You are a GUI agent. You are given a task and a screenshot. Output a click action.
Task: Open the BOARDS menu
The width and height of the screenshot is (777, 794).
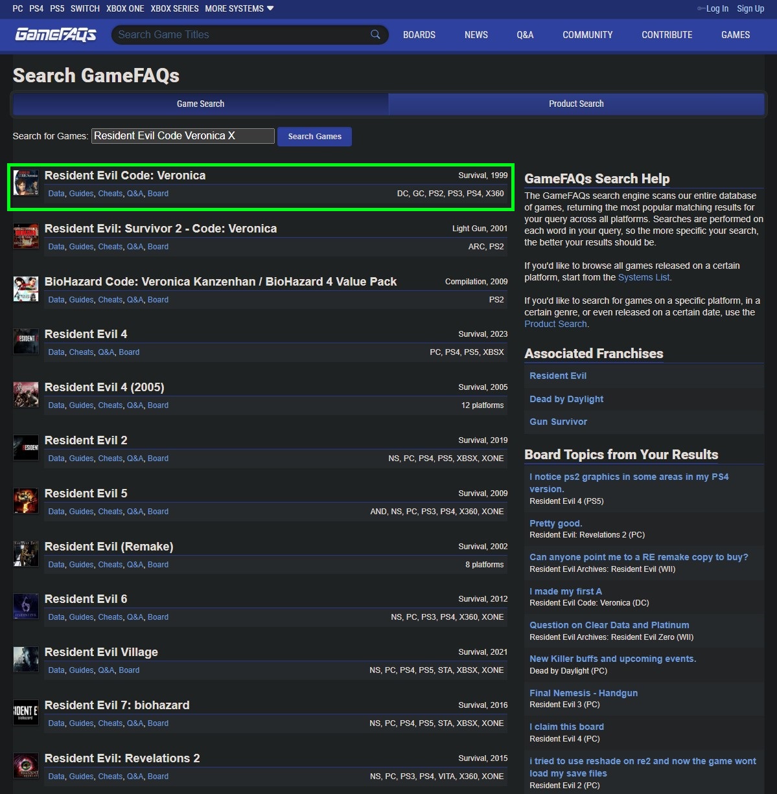[419, 35]
